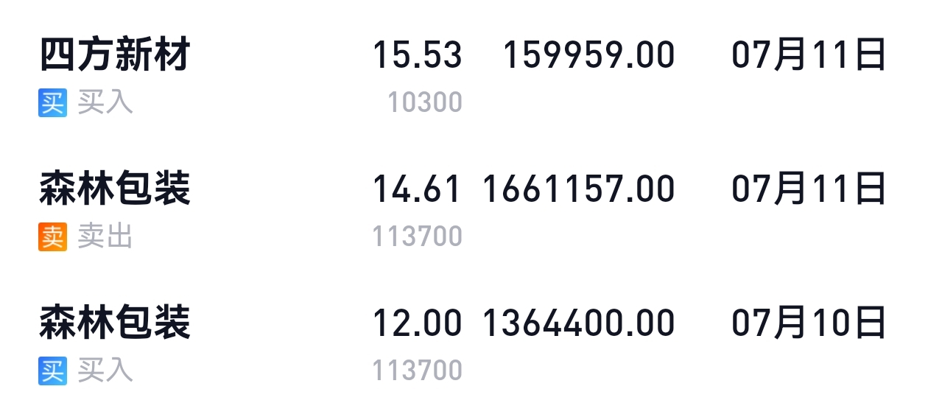
Task: Click the date 07月11日 of the 四方新材 trade
Action: tap(809, 56)
